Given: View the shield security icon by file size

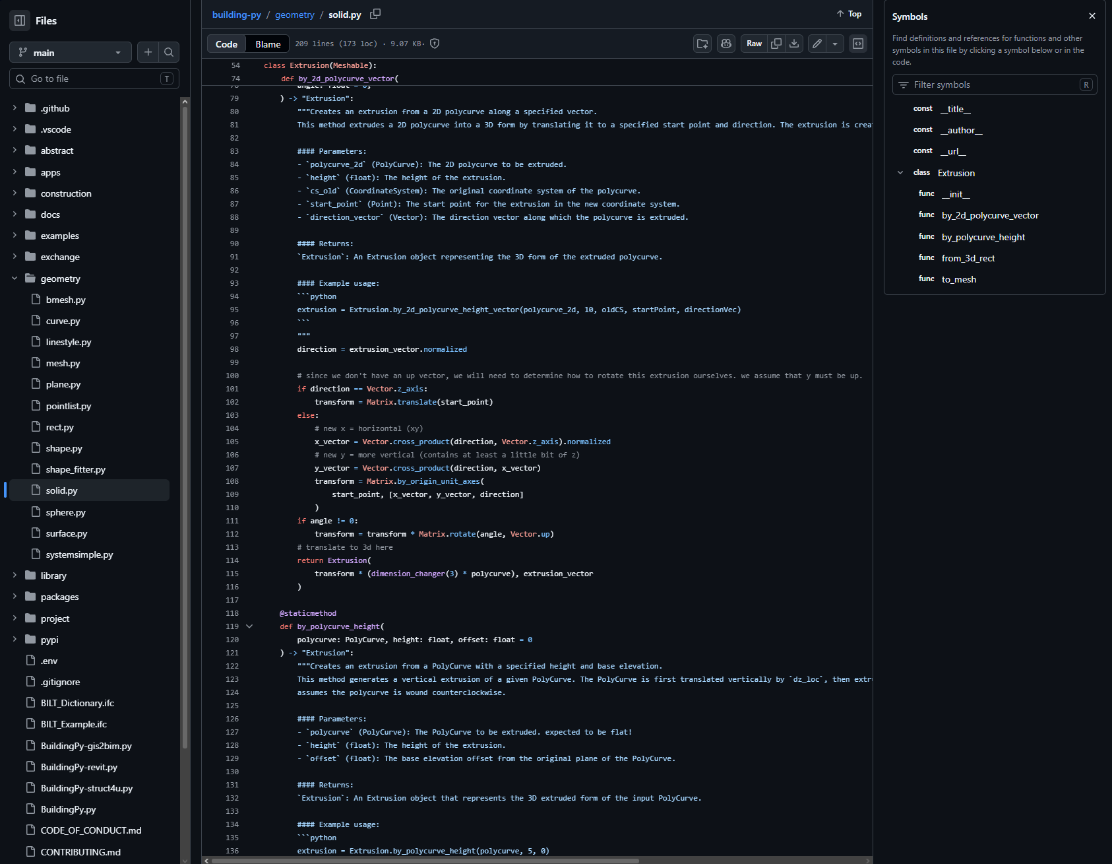Looking at the screenshot, I should coord(435,44).
